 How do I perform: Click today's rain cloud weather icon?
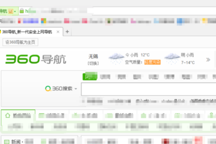coord(116,59)
